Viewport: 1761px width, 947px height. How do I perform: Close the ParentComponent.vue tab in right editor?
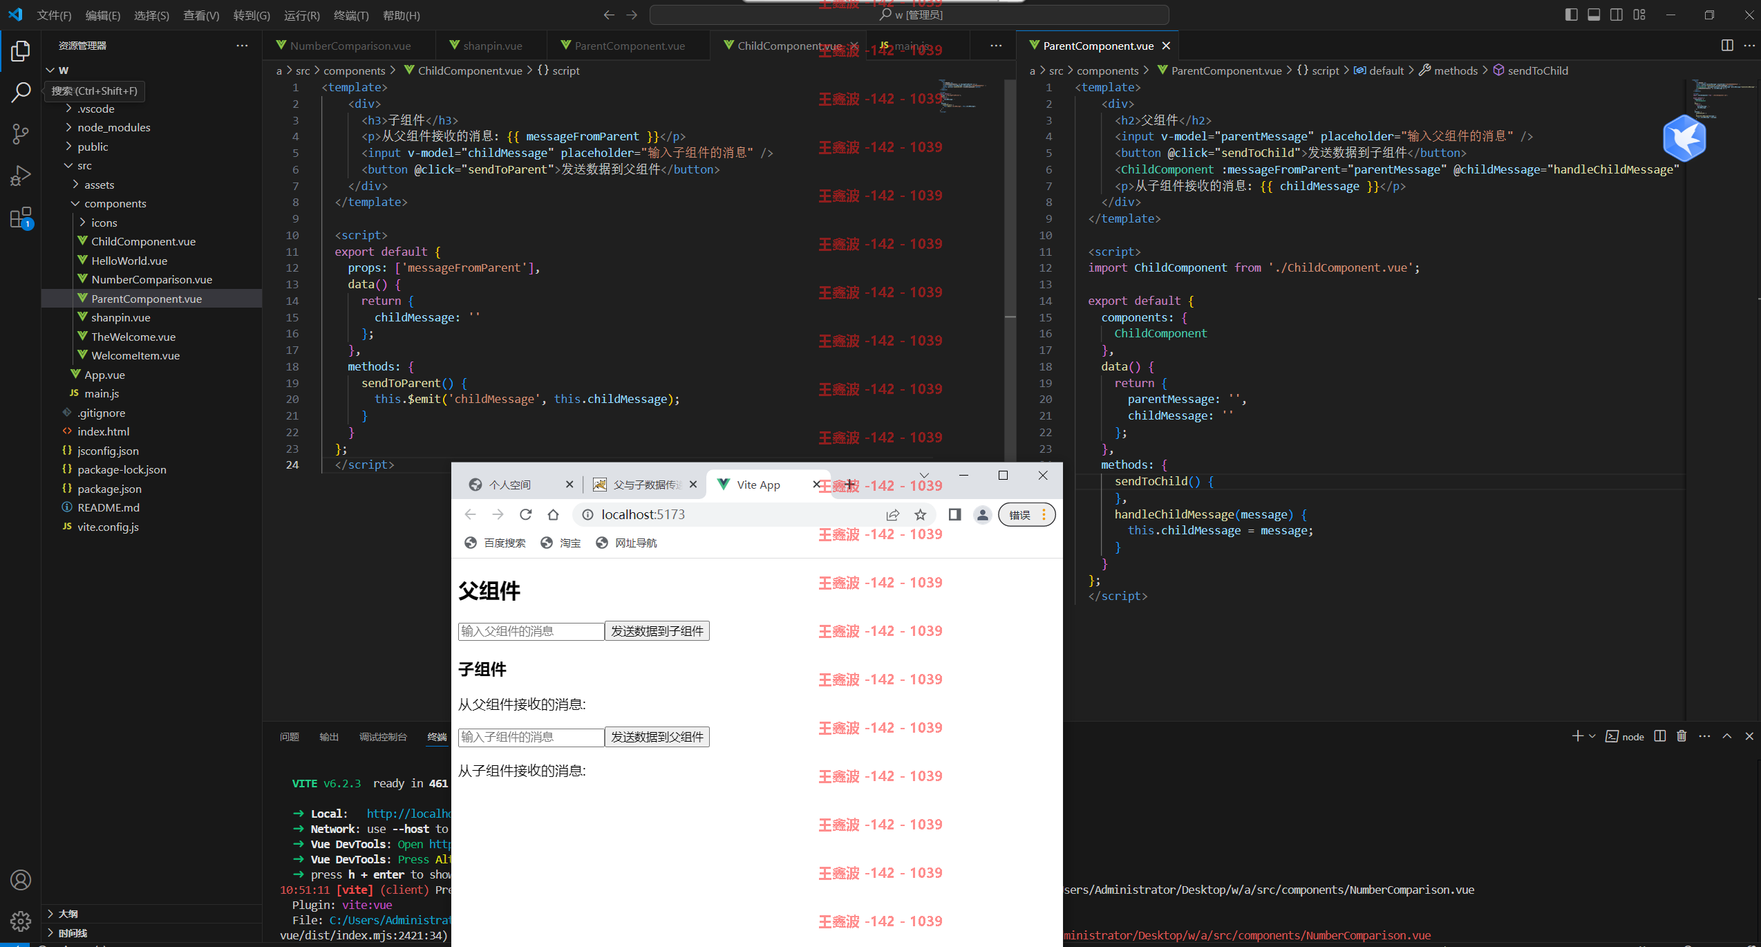(x=1166, y=46)
